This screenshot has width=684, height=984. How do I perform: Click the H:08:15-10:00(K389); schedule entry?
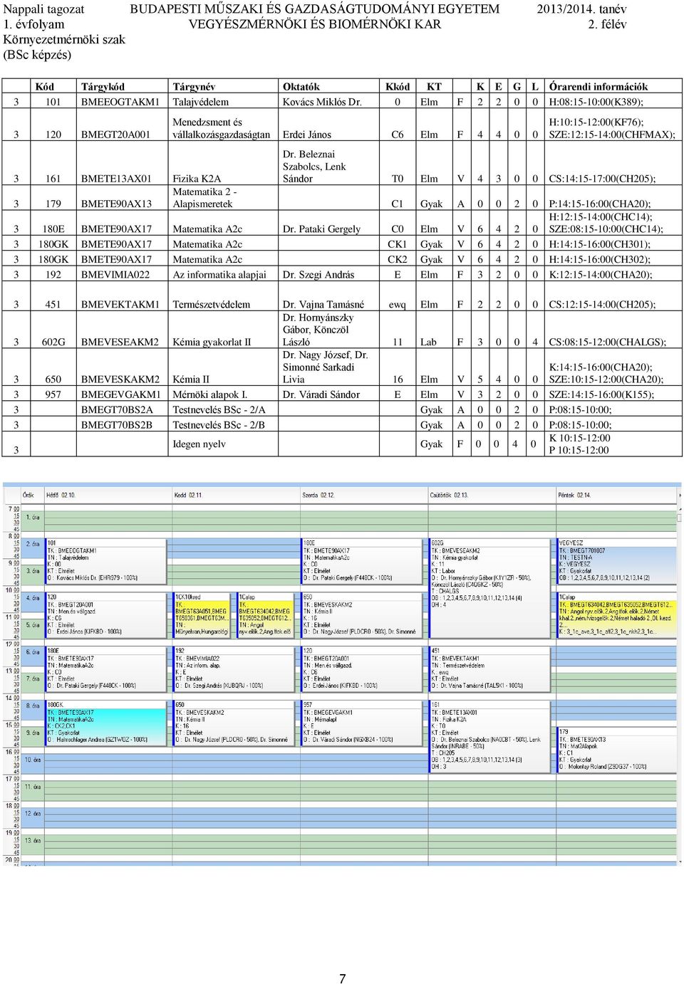pos(596,102)
